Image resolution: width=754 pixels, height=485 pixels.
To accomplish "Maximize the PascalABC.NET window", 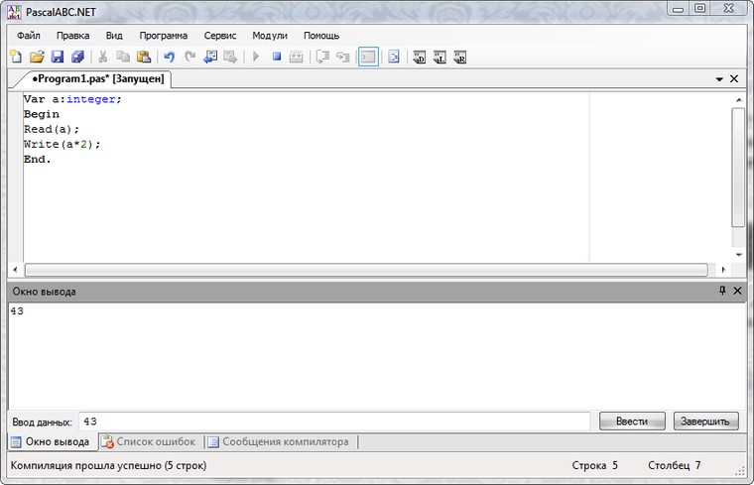I will pos(700,9).
